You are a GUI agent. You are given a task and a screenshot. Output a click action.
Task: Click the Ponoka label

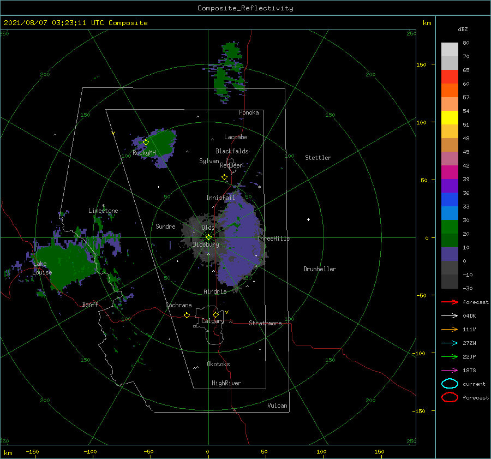(249, 112)
